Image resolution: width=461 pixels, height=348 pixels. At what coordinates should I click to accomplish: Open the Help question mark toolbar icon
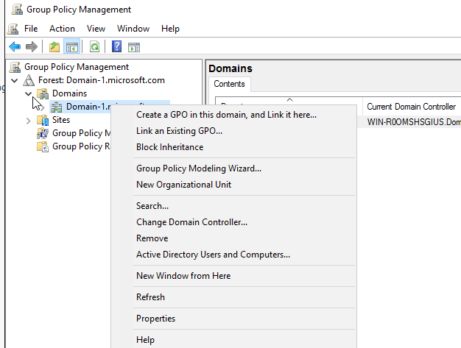pos(116,46)
